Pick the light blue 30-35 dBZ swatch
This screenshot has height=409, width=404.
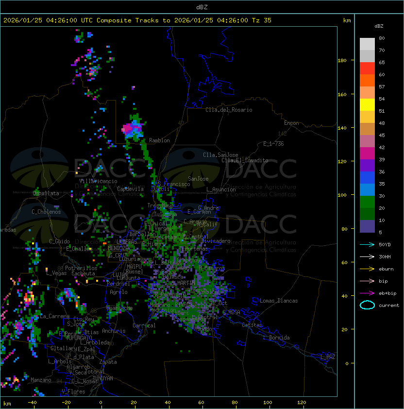(367, 189)
